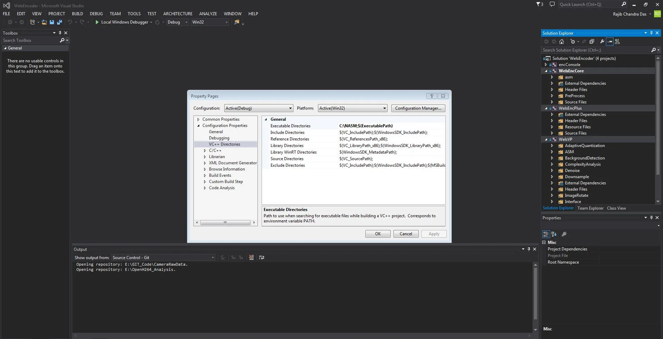The height and width of the screenshot is (339, 663).
Task: Open the BUILD menu
Action: tap(78, 14)
